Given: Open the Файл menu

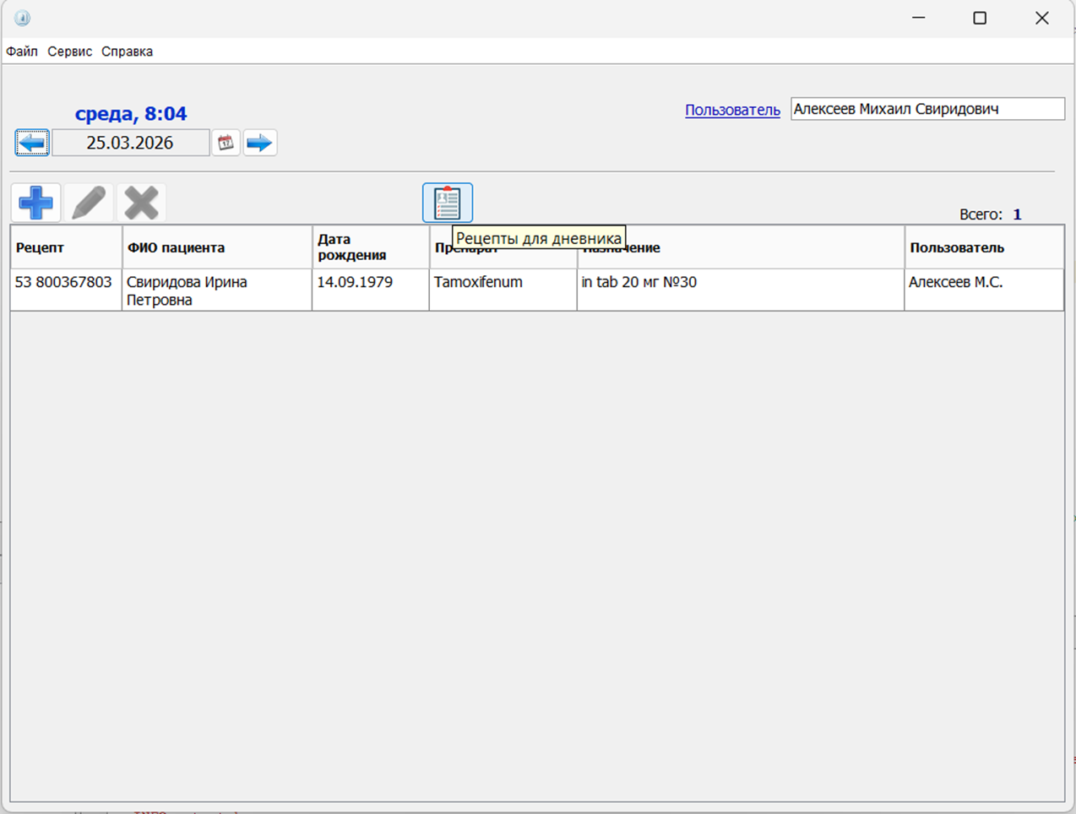Looking at the screenshot, I should [22, 52].
